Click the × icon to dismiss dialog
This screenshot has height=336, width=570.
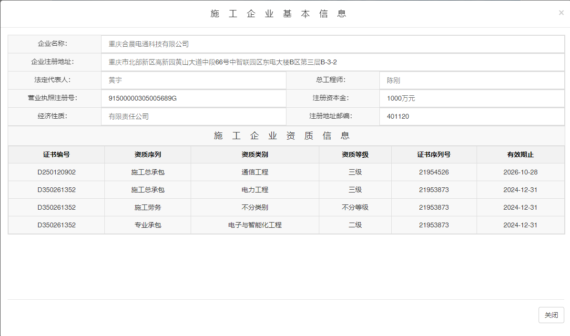[x=561, y=13]
